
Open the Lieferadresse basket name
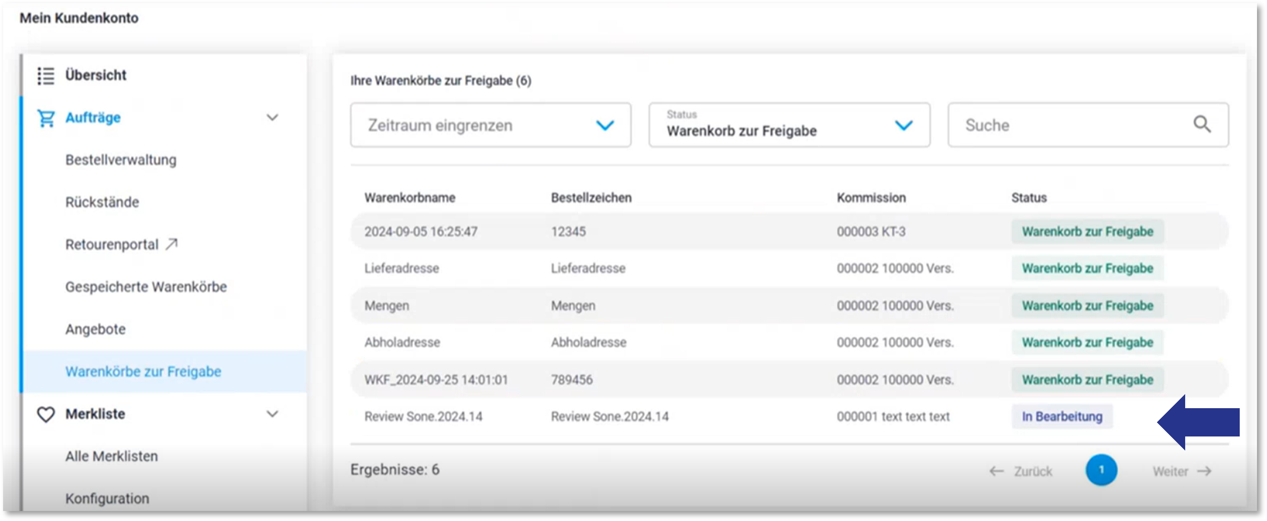pyautogui.click(x=402, y=269)
